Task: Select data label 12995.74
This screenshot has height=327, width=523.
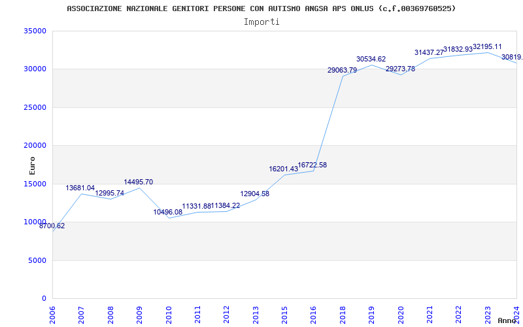Action: coord(109,193)
